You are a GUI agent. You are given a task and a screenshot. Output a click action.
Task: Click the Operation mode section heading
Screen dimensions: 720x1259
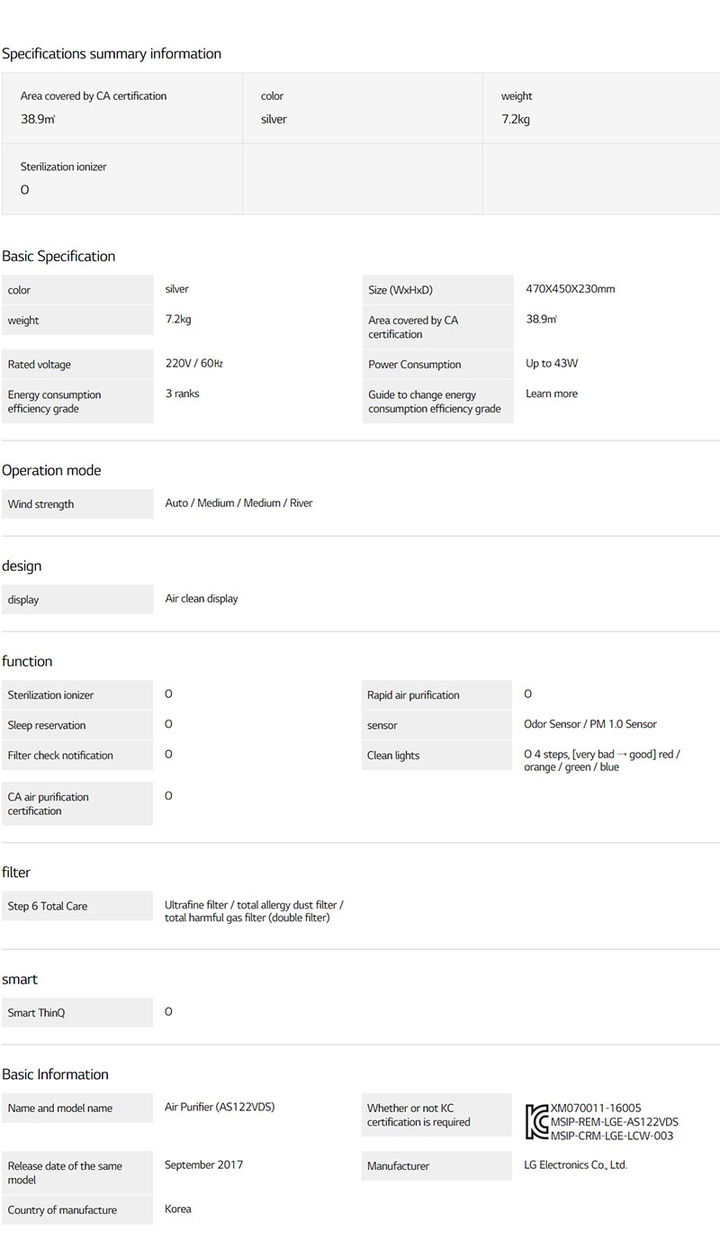tap(51, 470)
